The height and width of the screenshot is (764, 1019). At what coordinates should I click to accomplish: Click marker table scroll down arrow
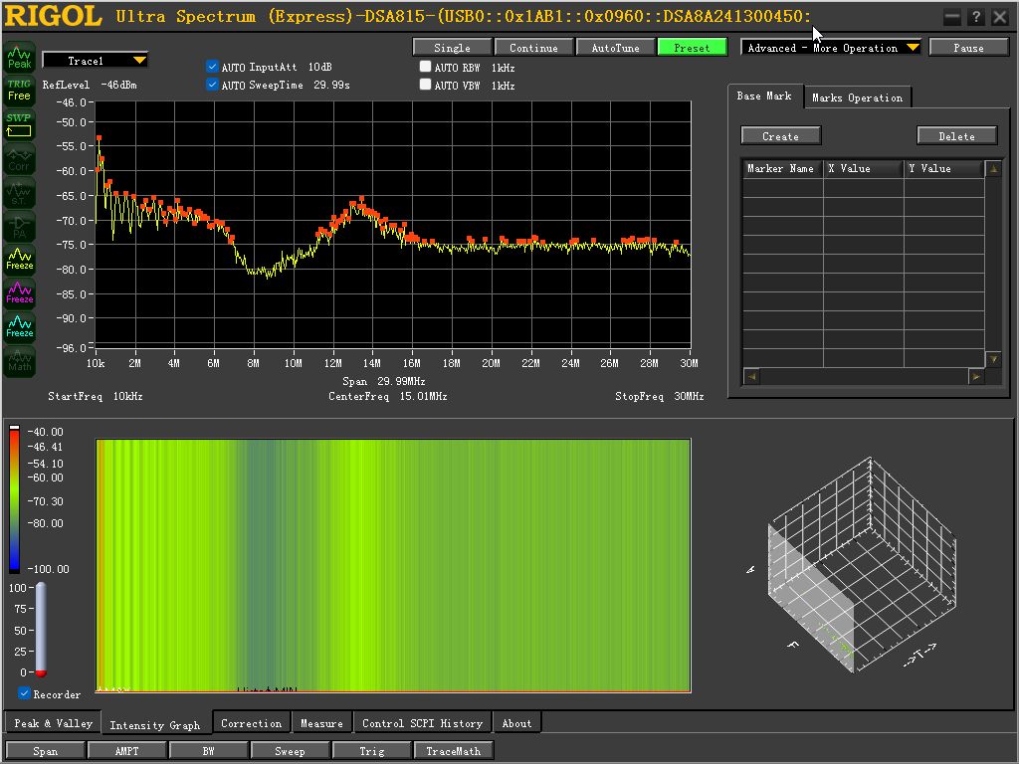click(993, 359)
